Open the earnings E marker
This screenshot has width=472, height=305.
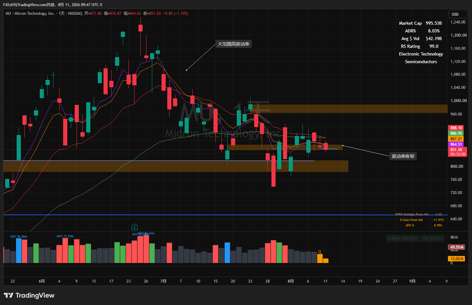[135, 227]
